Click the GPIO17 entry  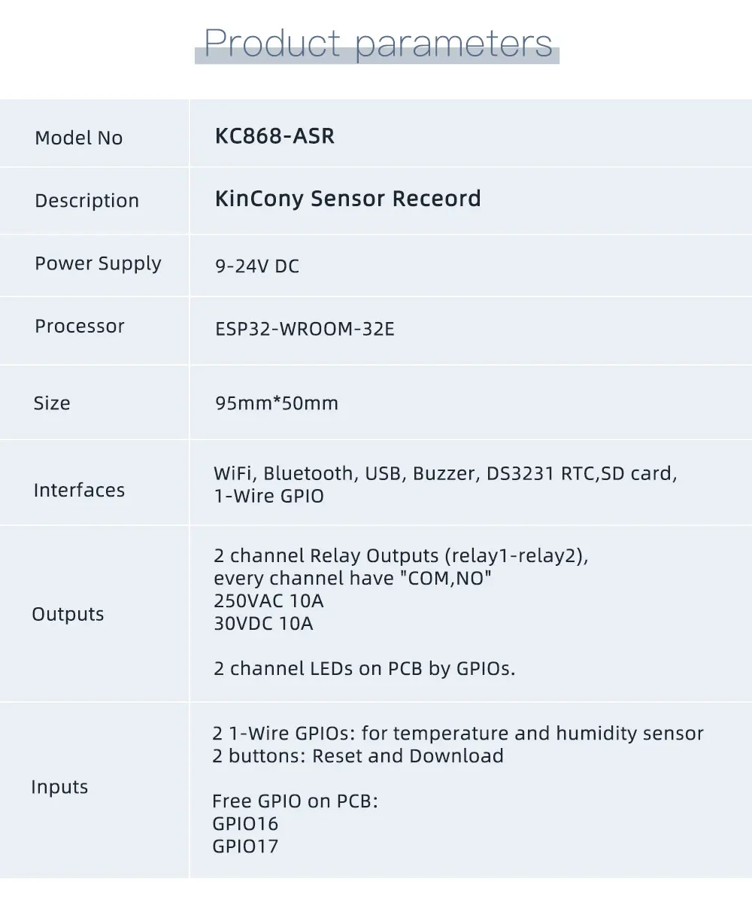point(245,846)
